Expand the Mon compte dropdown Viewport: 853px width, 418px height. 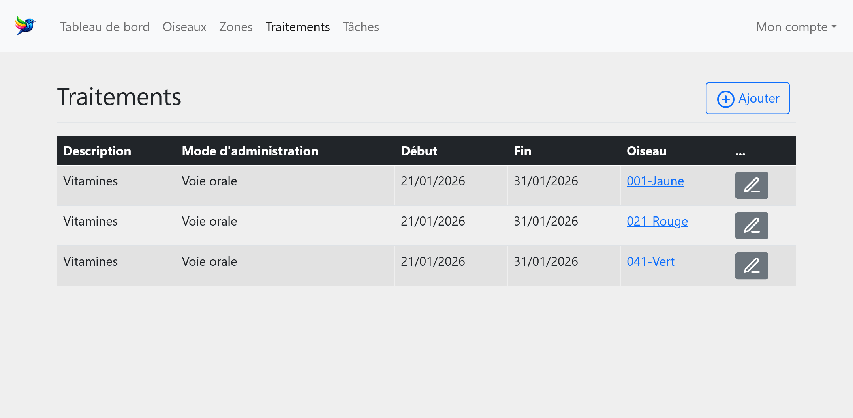tap(796, 27)
